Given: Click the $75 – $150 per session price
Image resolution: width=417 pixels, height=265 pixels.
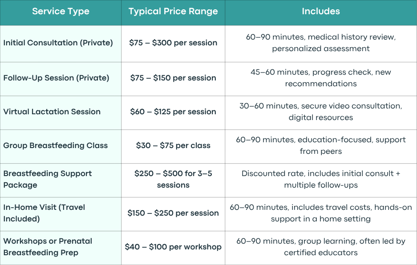Looking at the screenshot, I should coord(173,78).
